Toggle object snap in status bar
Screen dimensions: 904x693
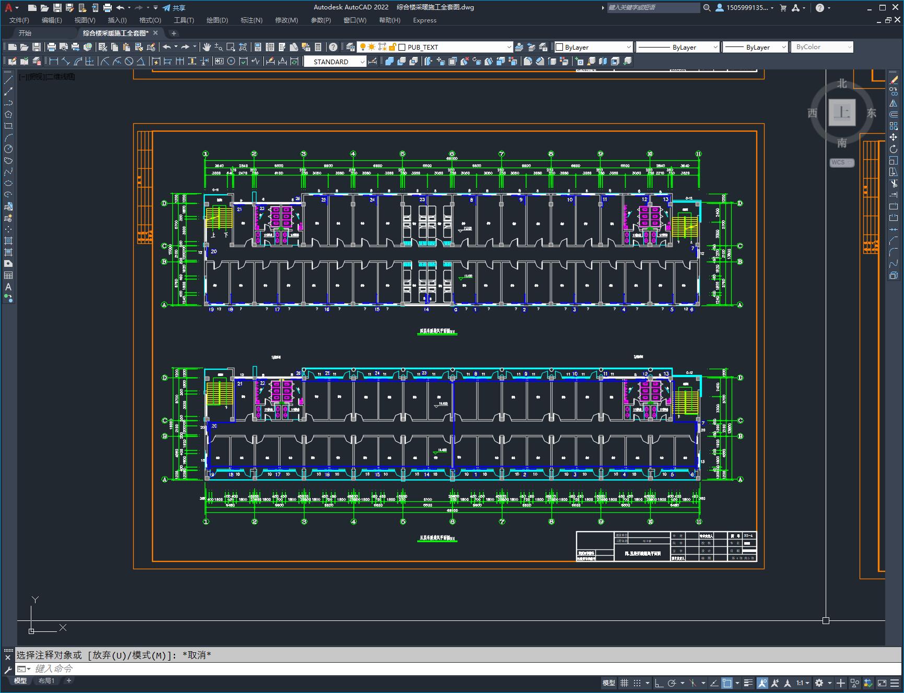click(727, 683)
